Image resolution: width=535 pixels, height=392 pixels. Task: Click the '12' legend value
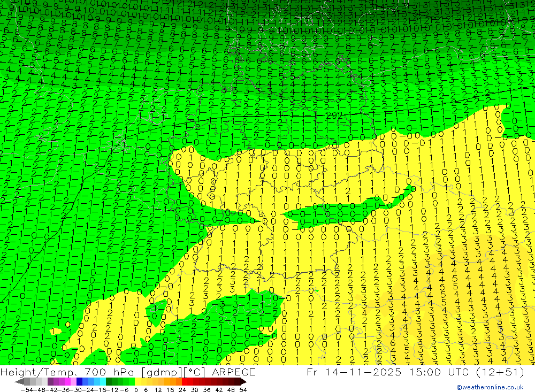point(158,390)
